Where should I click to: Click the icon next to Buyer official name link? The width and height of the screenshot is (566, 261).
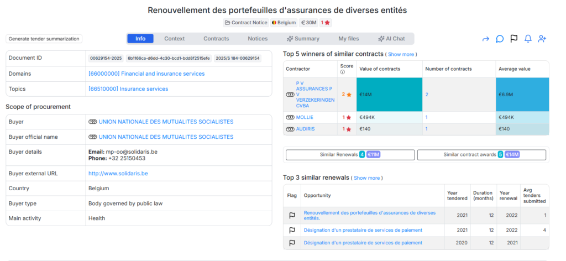pos(93,137)
